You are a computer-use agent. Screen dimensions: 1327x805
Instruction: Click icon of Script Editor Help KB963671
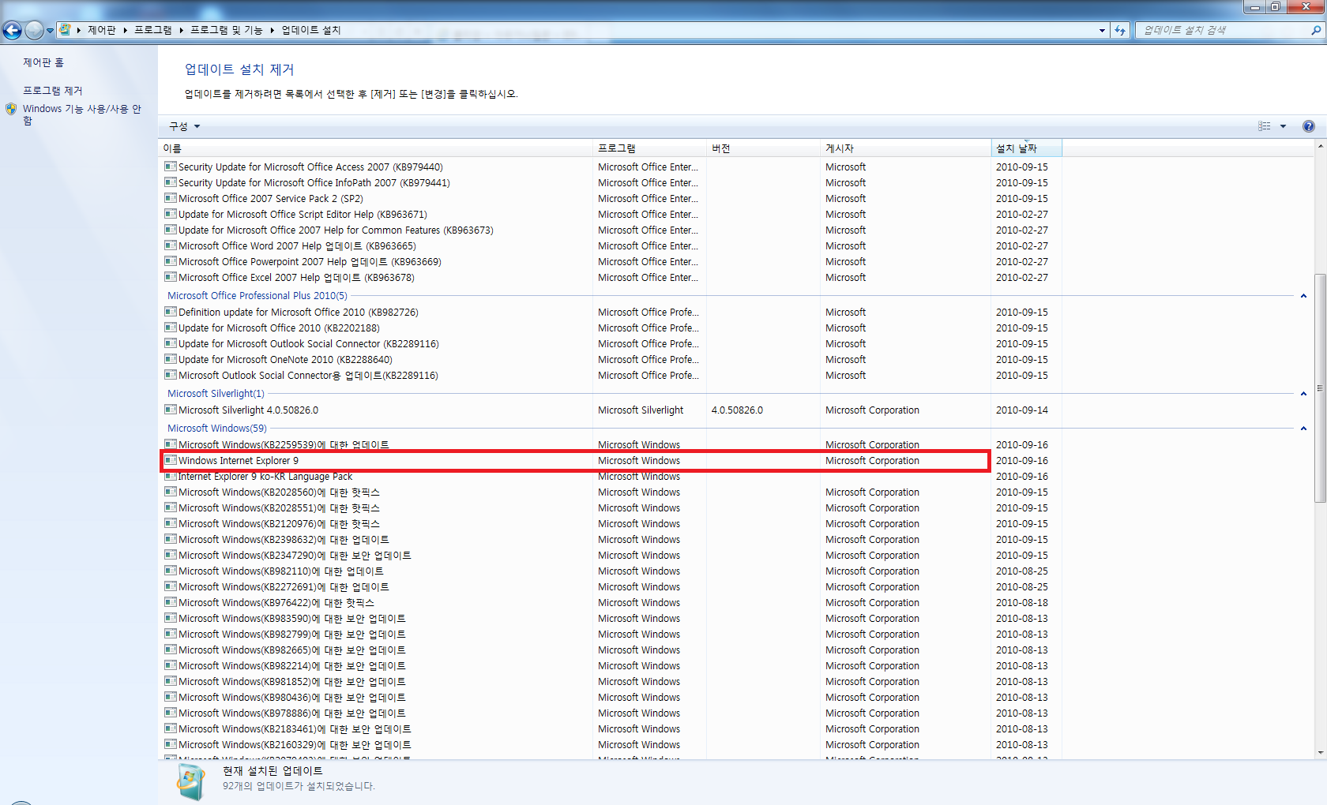pos(170,214)
